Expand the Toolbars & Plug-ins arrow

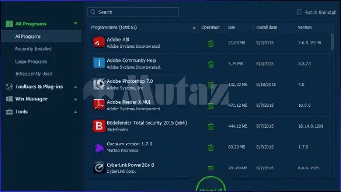point(75,87)
